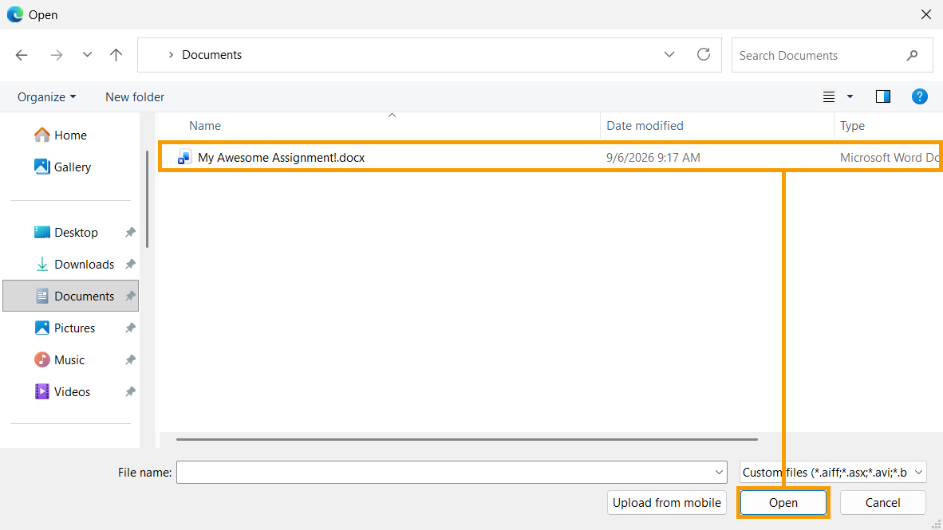Click the Upload from mobile button
The image size is (943, 530).
[x=666, y=502]
